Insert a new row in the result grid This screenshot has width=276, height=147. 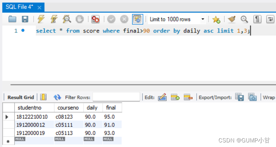pos(175,97)
